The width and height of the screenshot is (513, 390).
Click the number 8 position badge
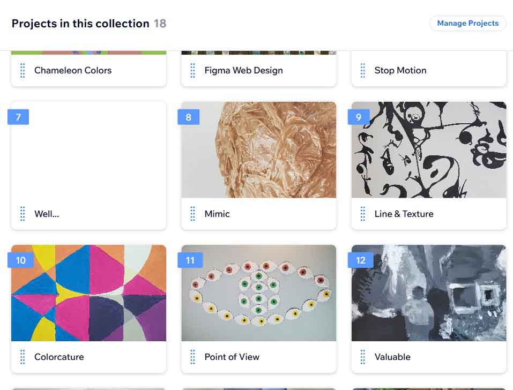click(188, 117)
